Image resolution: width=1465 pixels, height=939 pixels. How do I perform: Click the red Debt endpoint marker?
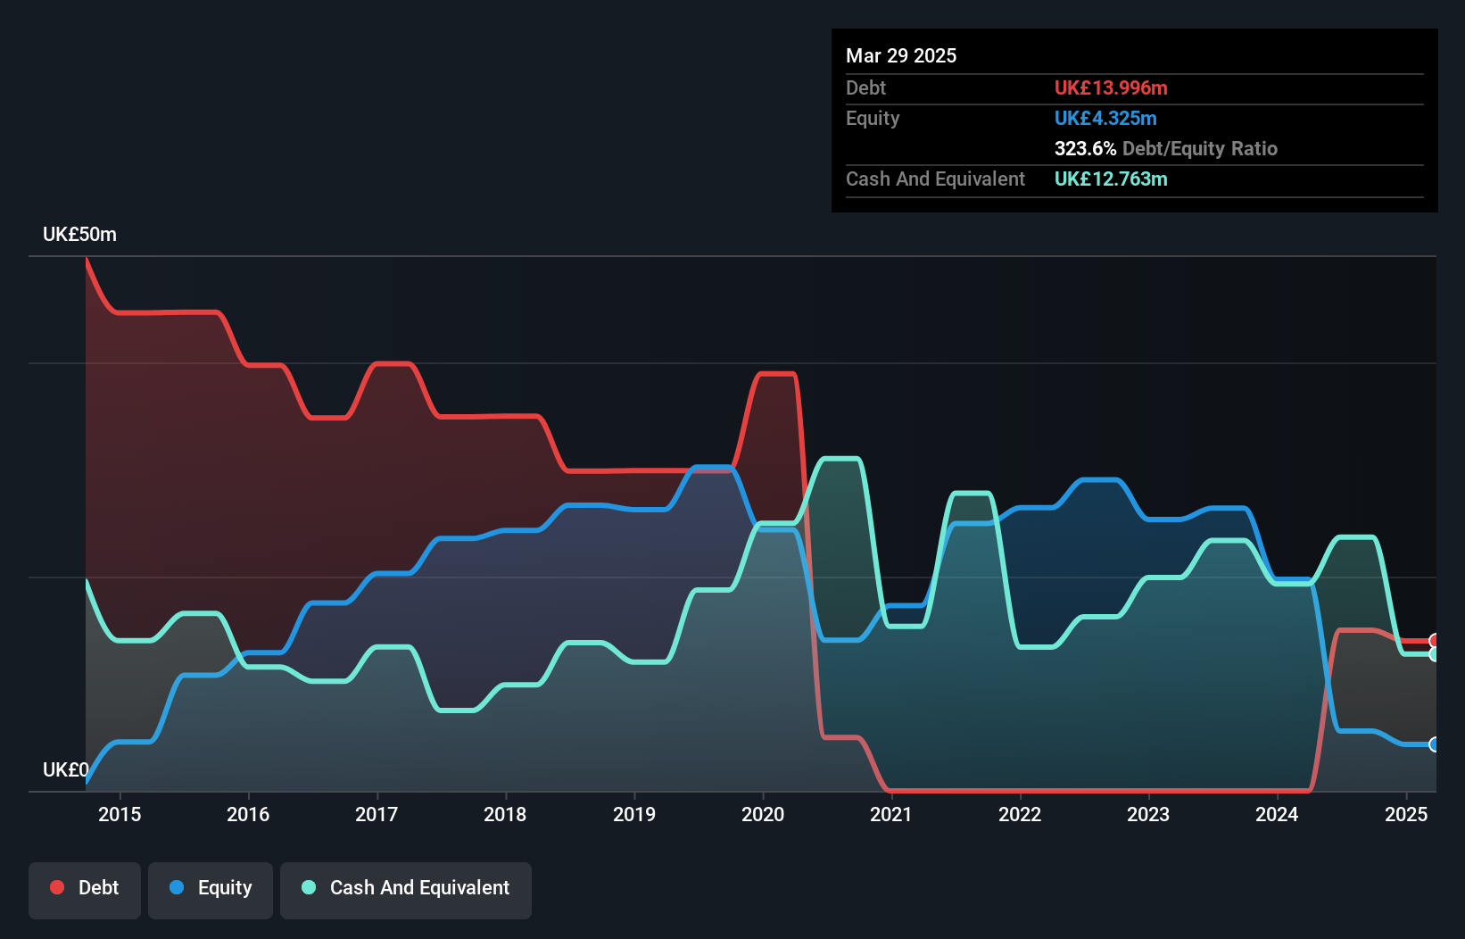click(x=1435, y=641)
